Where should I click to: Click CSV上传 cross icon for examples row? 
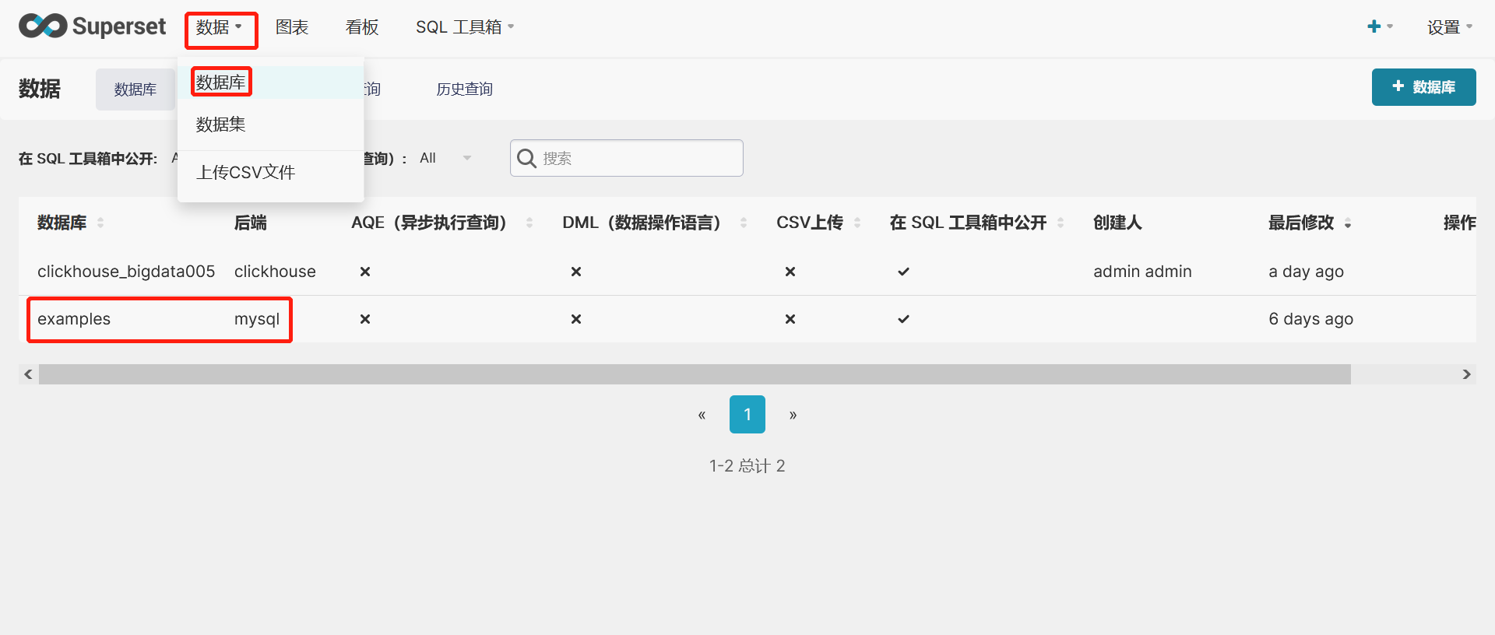tap(790, 319)
